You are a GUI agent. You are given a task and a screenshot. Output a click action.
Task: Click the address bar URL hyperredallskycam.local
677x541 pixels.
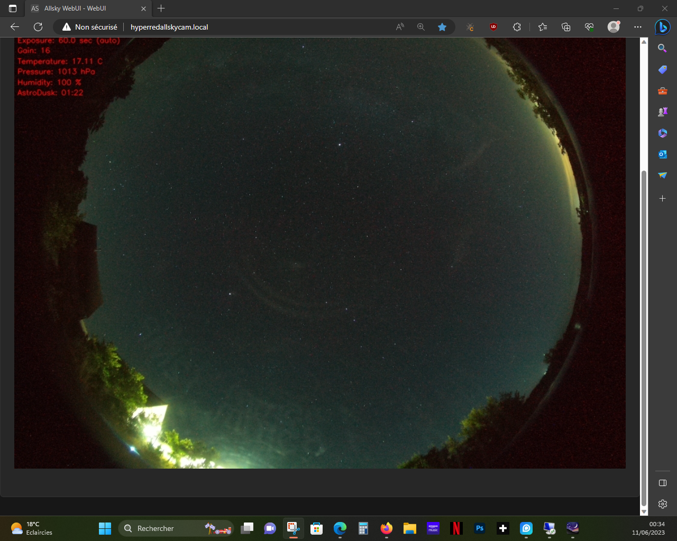[169, 27]
